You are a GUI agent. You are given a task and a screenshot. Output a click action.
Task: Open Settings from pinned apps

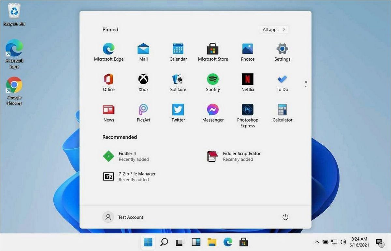[x=282, y=52]
